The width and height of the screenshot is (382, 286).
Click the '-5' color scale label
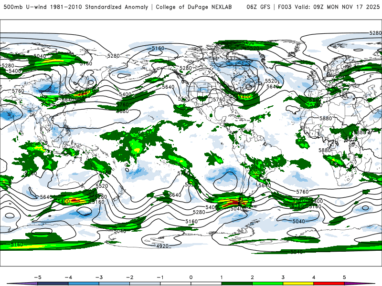(x=38, y=277)
